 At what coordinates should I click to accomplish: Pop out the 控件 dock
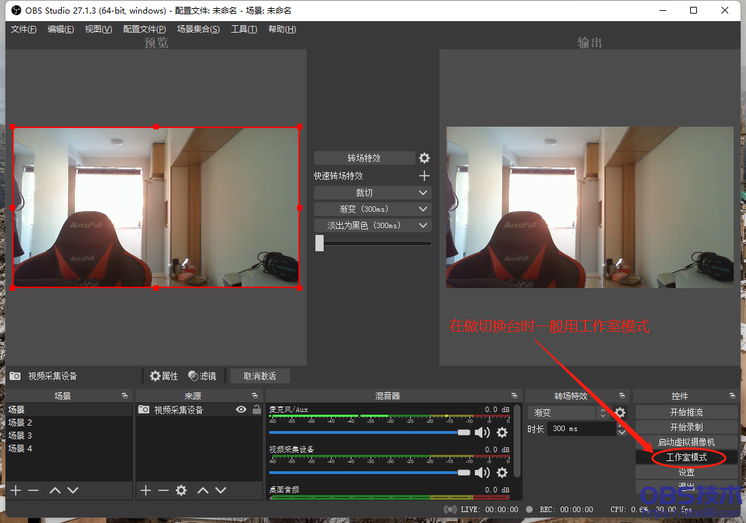pyautogui.click(x=732, y=396)
